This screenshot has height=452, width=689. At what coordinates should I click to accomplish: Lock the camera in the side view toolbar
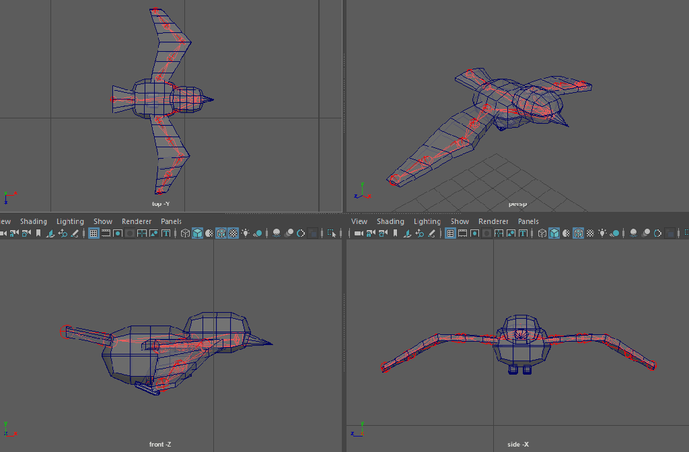[369, 233]
